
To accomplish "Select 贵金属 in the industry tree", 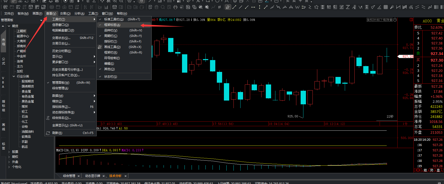I will tap(26, 91).
